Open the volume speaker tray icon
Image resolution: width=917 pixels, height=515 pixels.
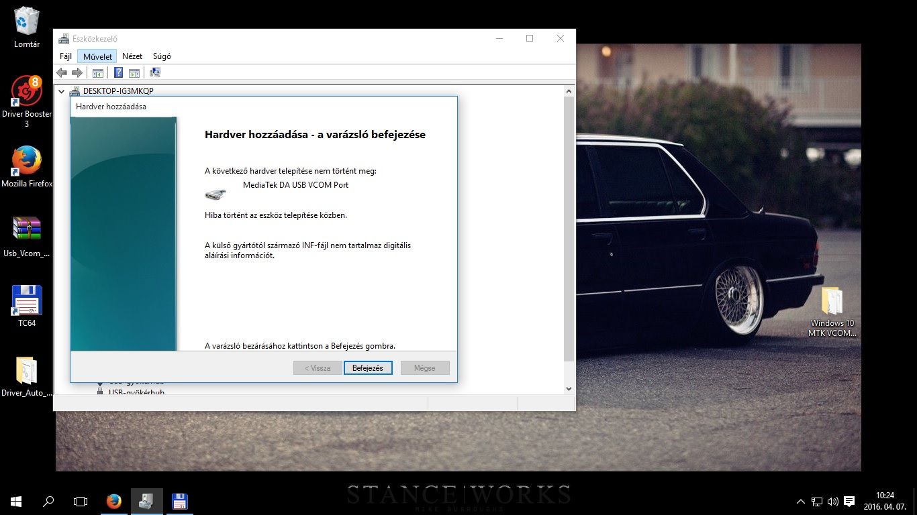(x=833, y=501)
